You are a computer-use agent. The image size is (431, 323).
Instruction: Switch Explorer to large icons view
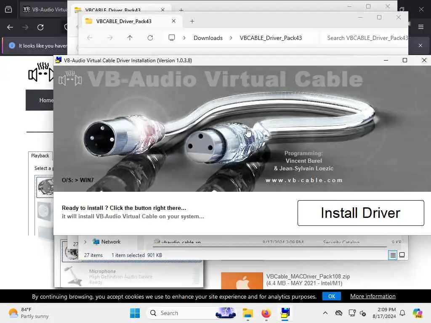402,255
